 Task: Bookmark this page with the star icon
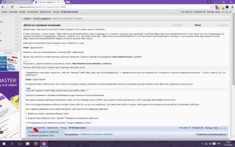click(x=211, y=7)
